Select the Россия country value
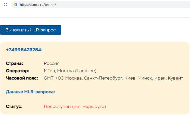The image size is (190, 115). pyautogui.click(x=52, y=63)
